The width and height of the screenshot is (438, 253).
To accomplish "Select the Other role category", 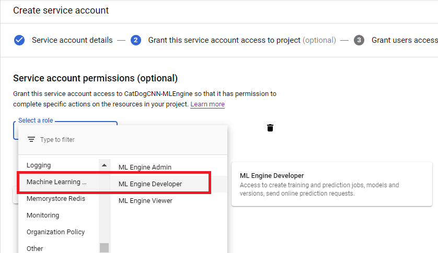I will (35, 248).
